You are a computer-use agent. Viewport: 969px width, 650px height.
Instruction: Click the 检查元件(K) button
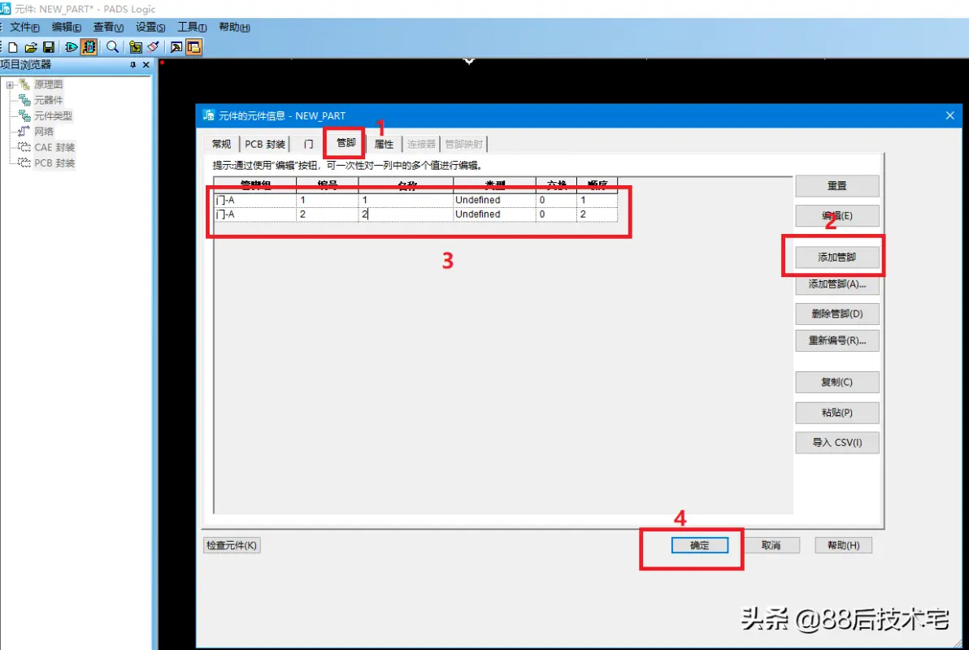point(232,545)
